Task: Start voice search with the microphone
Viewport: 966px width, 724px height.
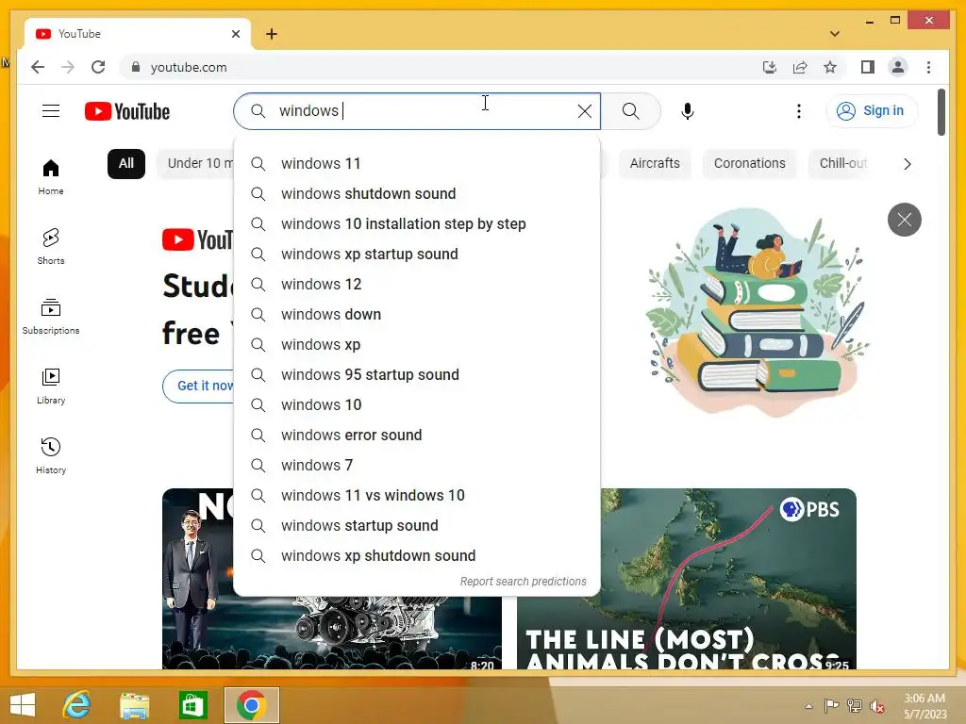Action: pyautogui.click(x=688, y=111)
